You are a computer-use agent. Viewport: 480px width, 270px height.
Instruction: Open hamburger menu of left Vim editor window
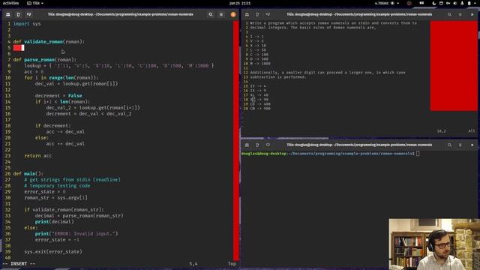tap(221, 14)
